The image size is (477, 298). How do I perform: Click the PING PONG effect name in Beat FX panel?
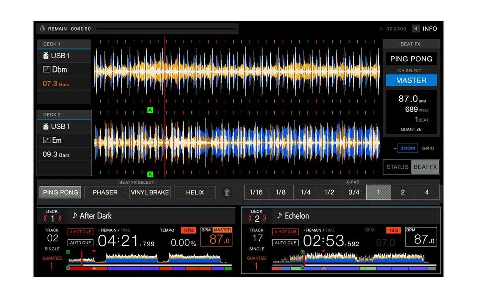[411, 59]
